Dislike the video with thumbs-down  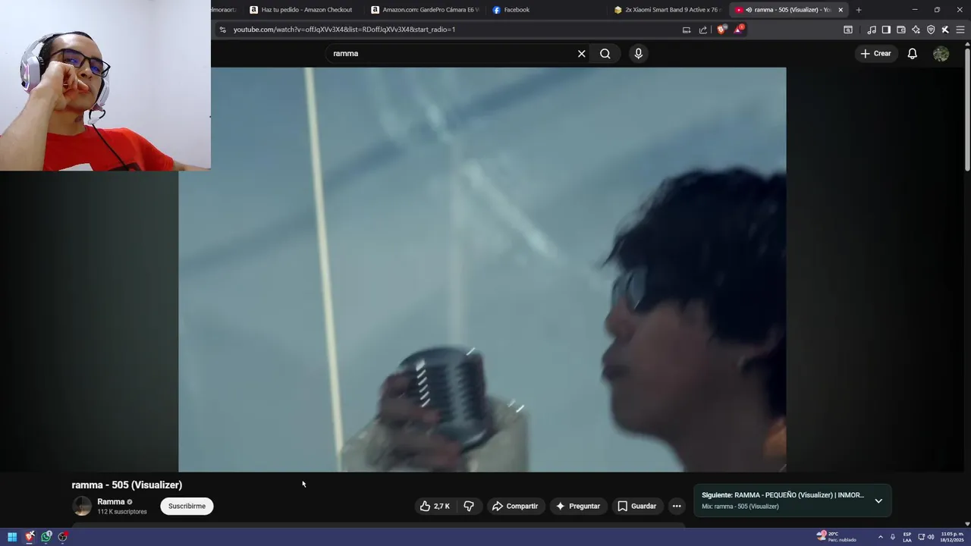click(469, 506)
